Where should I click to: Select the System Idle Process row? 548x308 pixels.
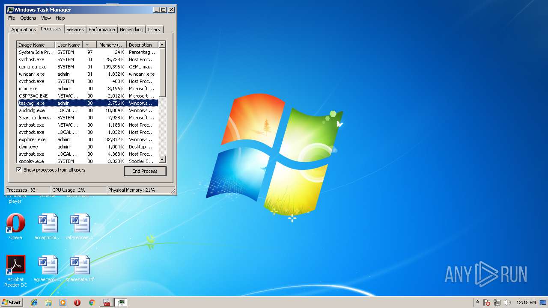pos(87,52)
